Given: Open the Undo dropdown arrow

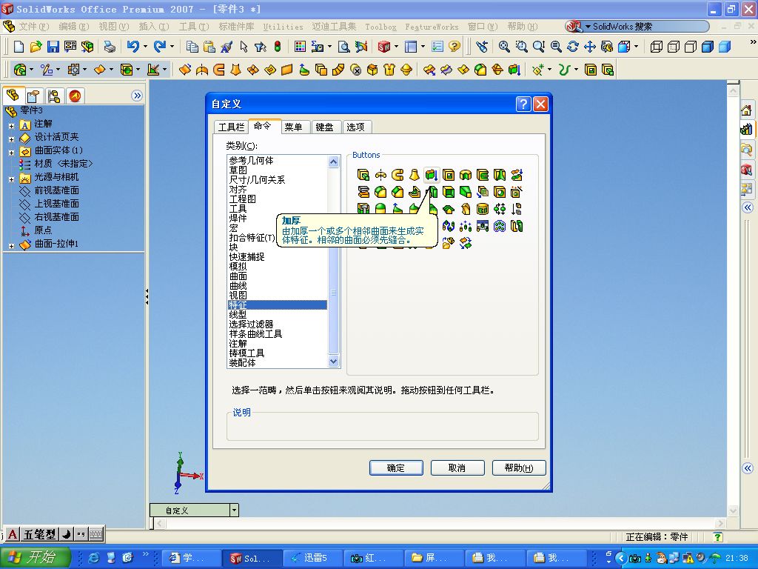Looking at the screenshot, I should coord(145,47).
